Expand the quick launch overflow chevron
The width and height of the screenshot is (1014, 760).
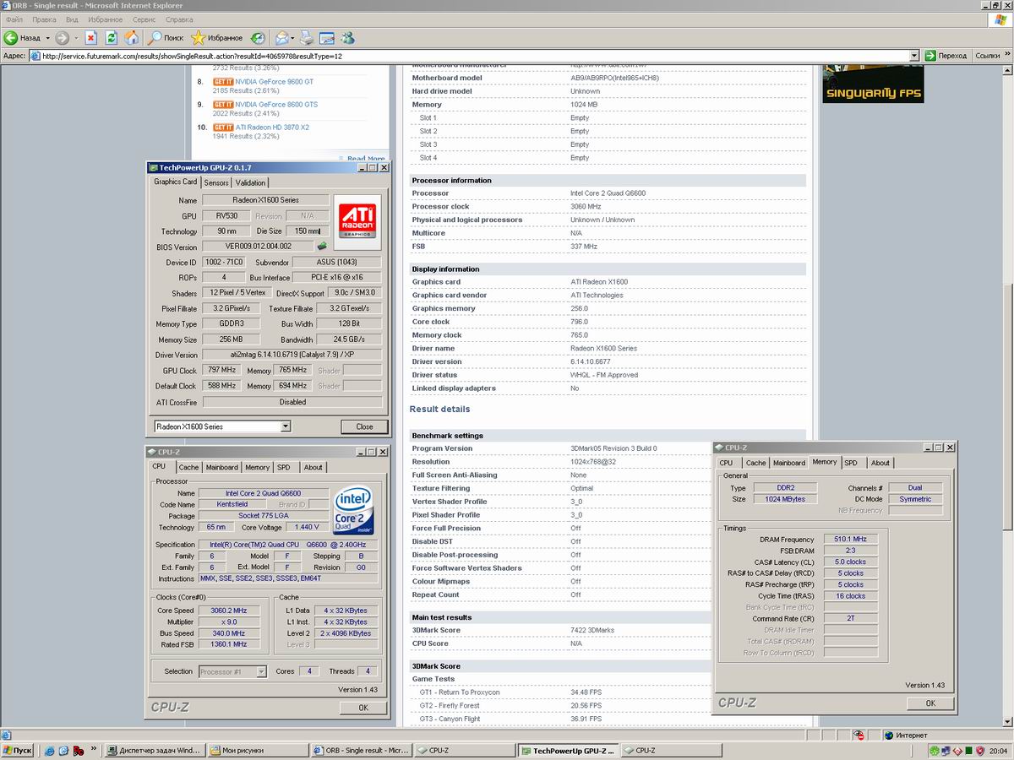point(95,750)
